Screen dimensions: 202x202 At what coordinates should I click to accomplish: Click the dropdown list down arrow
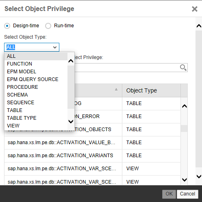(71, 121)
